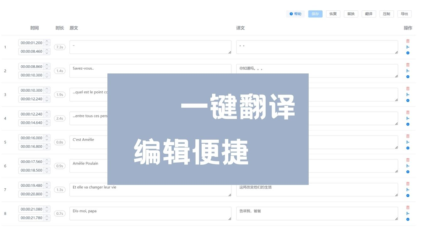
Task: Open the 替换 replace function
Action: [x=351, y=14]
